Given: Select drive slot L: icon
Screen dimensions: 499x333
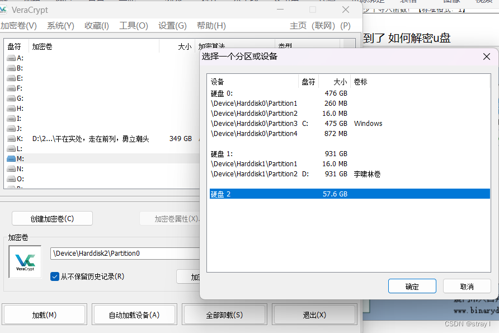Looking at the screenshot, I should (11, 149).
